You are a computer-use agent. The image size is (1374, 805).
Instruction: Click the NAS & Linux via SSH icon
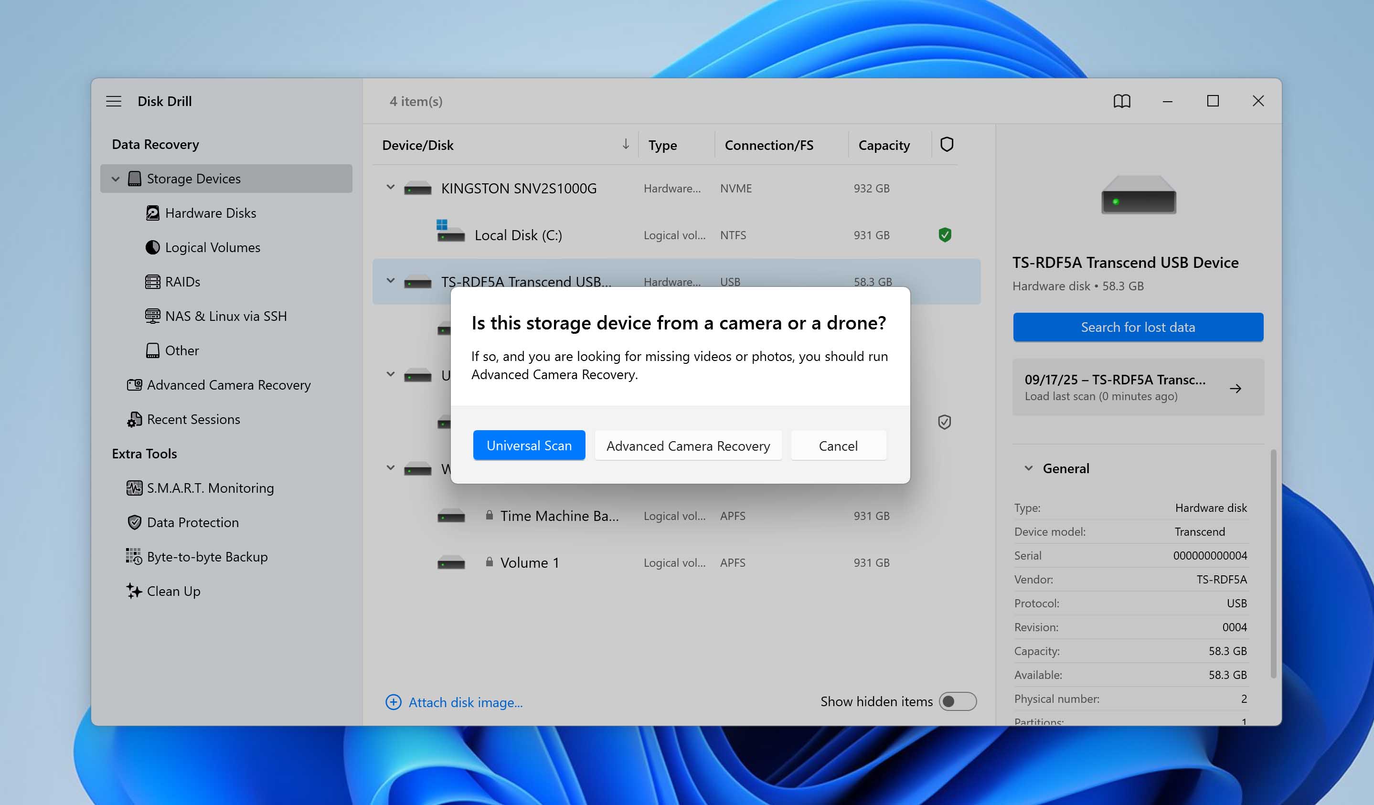pos(153,316)
